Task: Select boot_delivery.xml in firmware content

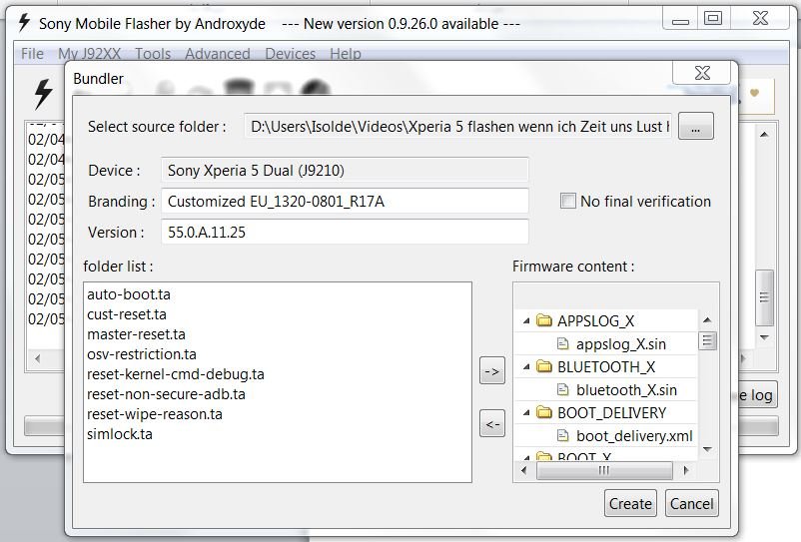Action: tap(634, 436)
